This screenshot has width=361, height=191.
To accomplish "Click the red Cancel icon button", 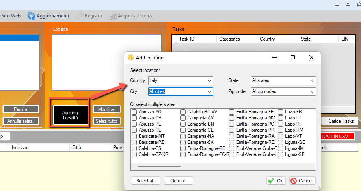I will tap(302, 181).
